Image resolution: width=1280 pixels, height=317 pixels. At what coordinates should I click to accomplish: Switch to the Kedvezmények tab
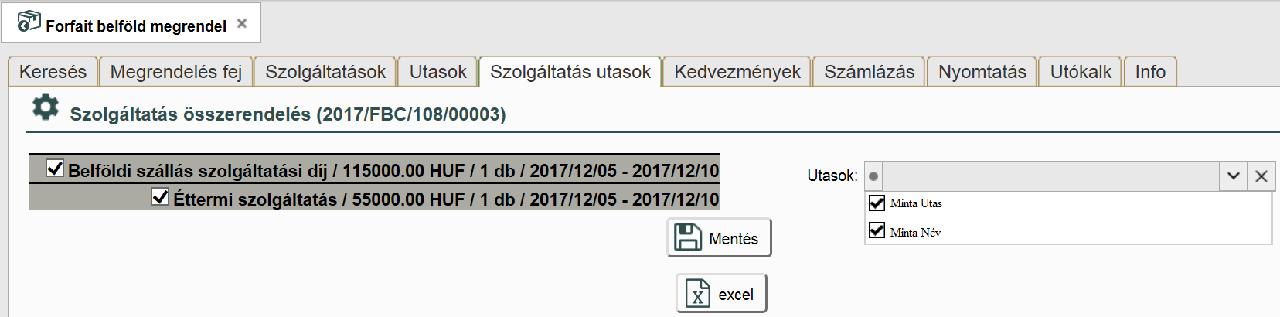pyautogui.click(x=737, y=72)
